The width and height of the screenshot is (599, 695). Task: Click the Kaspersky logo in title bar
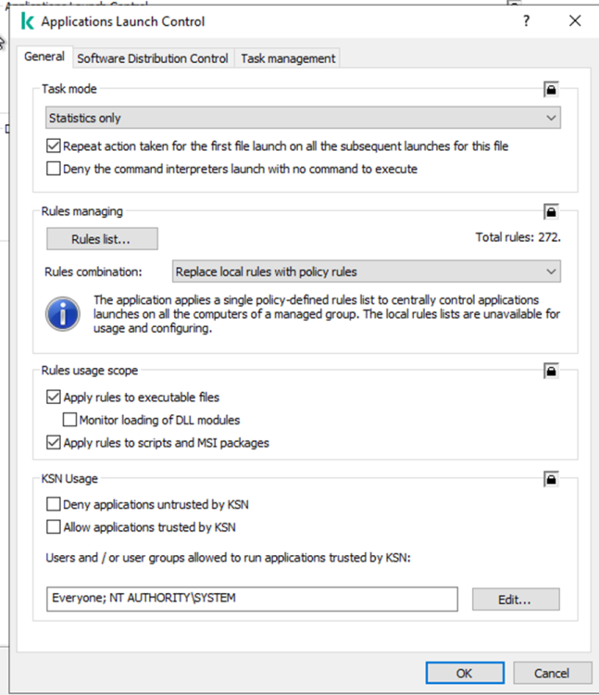[x=27, y=21]
